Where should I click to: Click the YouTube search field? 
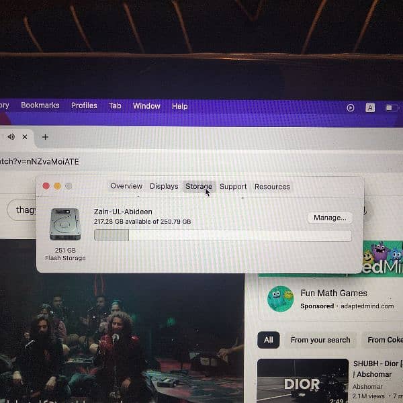point(21,210)
